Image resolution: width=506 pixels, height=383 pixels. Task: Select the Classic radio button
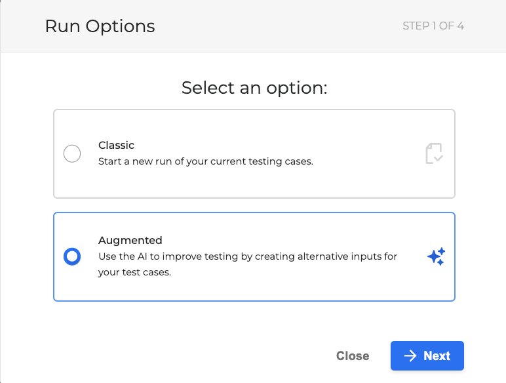tap(72, 154)
